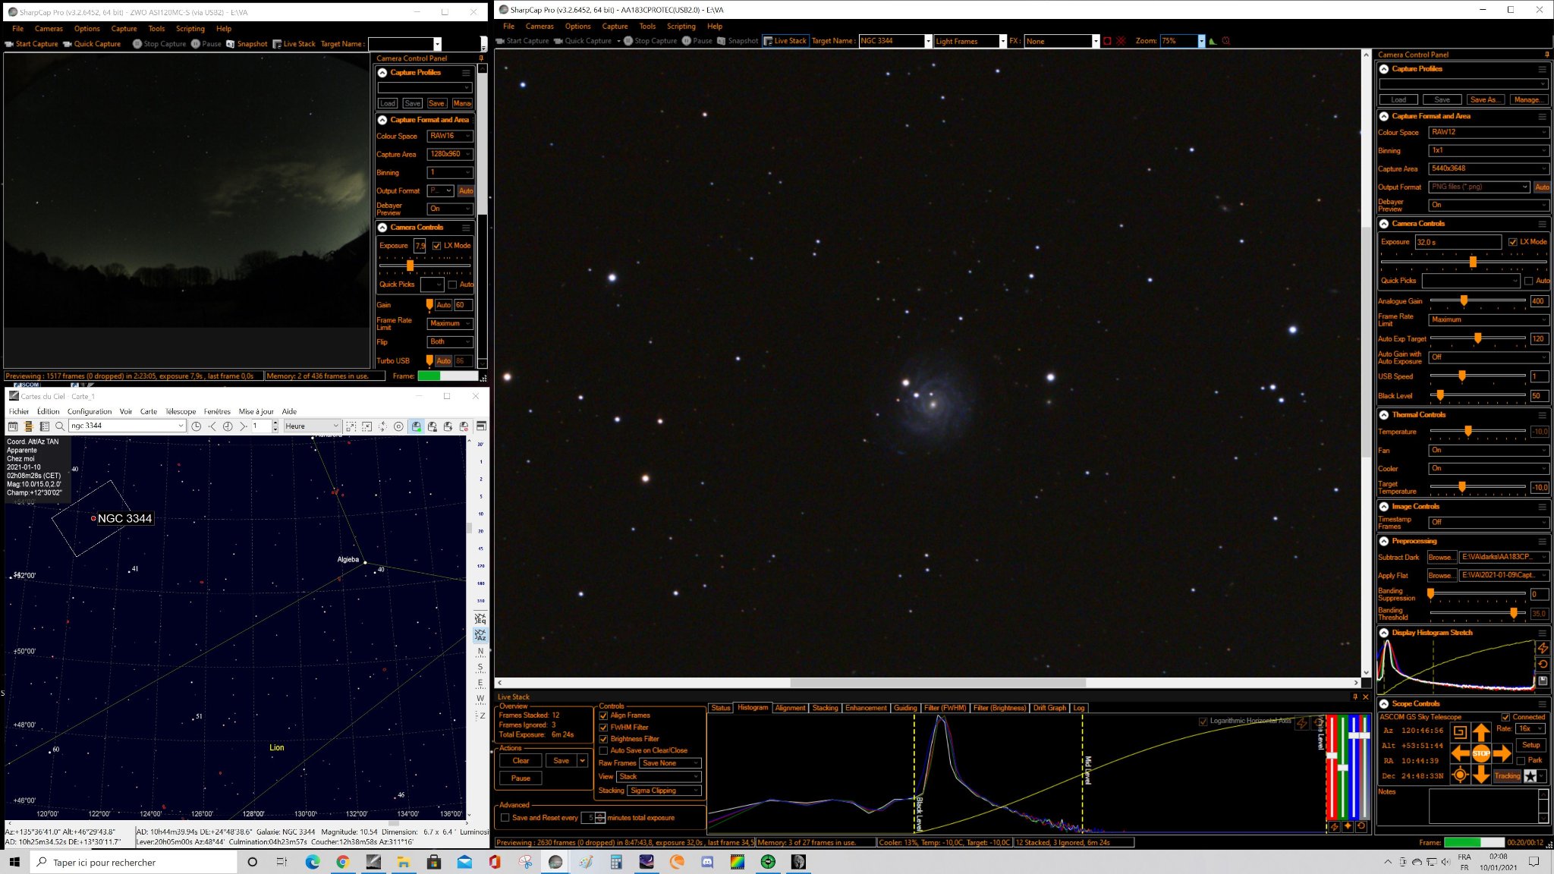Viewport: 1554px width, 874px height.
Task: Click the target crosshair icon in Scope Controls
Action: click(x=1460, y=775)
